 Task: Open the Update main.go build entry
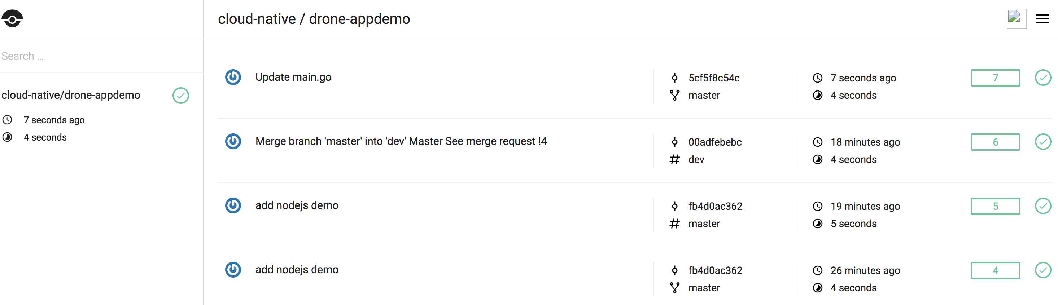point(293,77)
